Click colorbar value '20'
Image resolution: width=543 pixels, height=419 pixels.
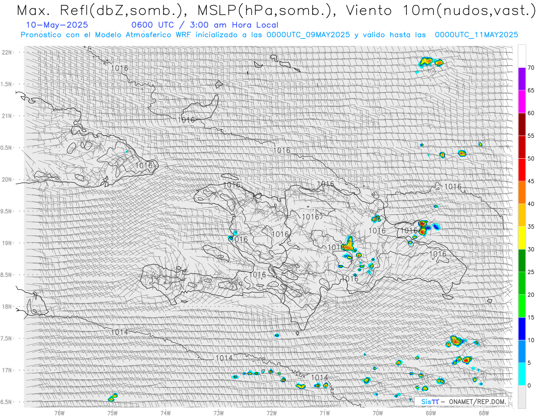click(x=531, y=295)
